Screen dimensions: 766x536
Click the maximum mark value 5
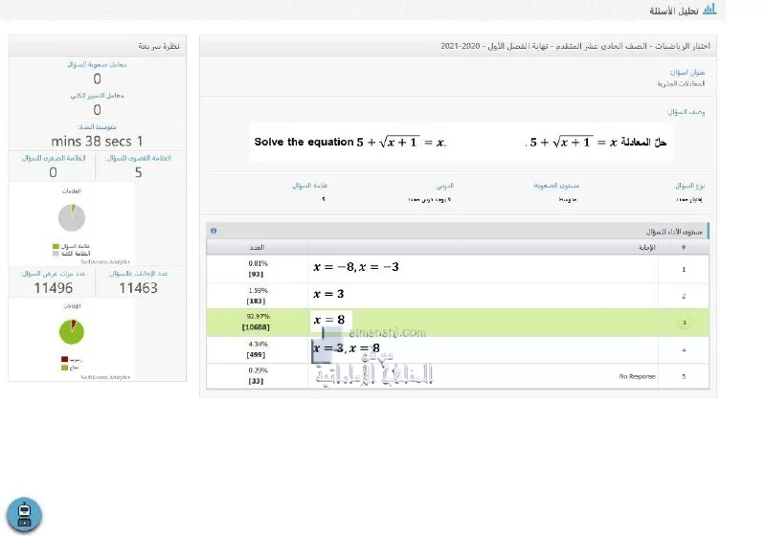(x=138, y=172)
